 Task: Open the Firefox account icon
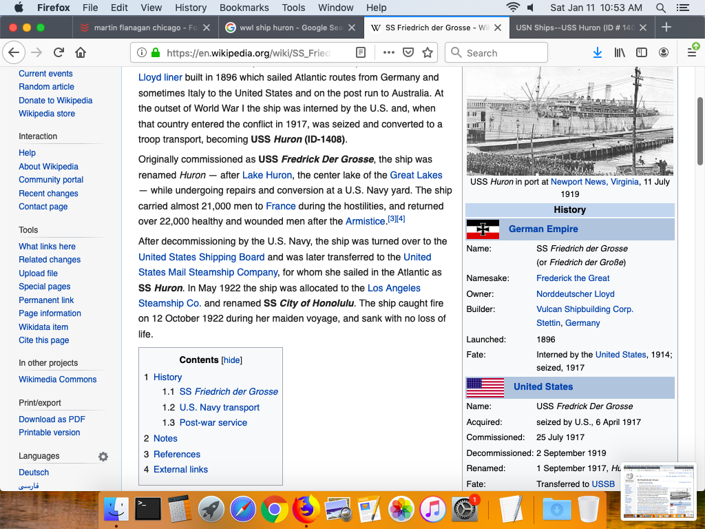tap(664, 52)
